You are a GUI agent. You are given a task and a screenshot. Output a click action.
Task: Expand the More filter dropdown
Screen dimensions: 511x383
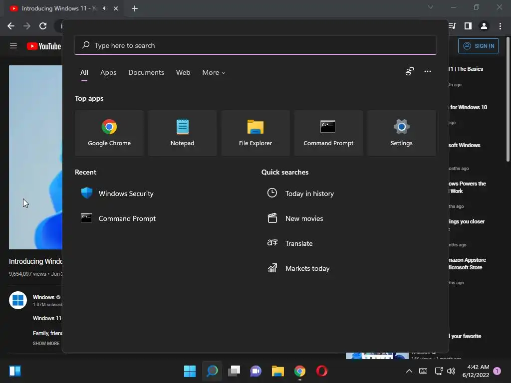(214, 73)
